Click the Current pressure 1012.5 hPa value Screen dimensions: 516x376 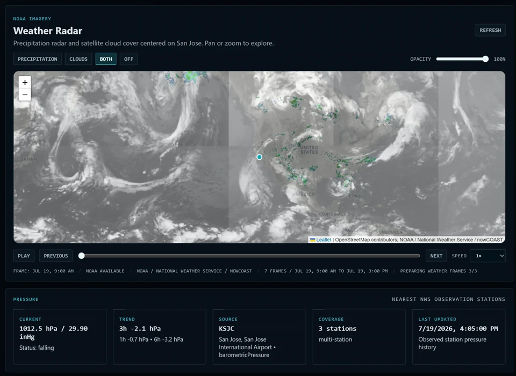[53, 332]
